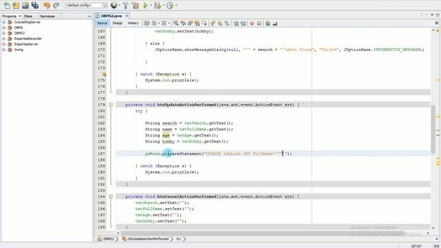
Task: Click the vertical editor scrollbar thumb
Action: tap(433, 130)
